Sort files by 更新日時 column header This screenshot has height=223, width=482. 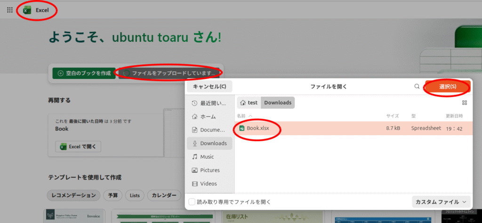click(457, 115)
